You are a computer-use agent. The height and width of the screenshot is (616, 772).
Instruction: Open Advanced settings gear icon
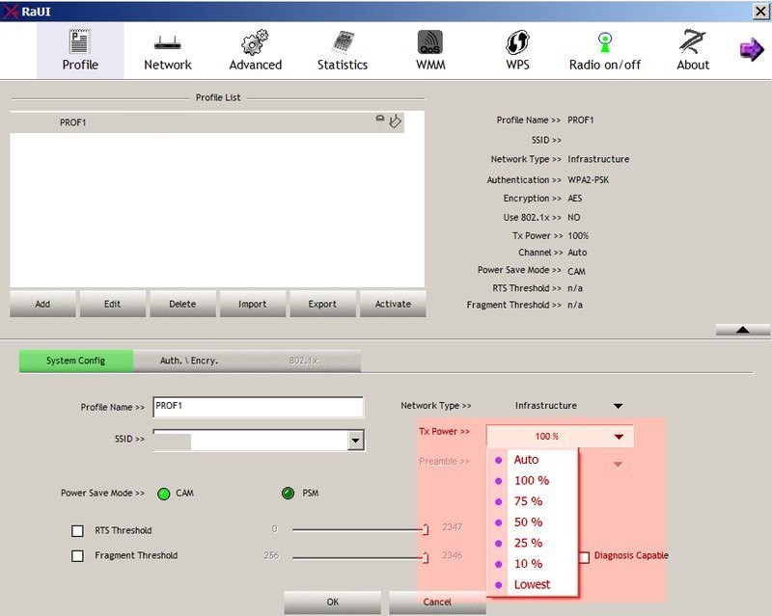coord(255,43)
